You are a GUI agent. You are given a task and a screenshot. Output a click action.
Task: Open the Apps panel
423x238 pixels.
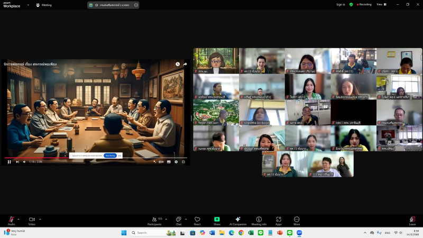click(x=279, y=221)
